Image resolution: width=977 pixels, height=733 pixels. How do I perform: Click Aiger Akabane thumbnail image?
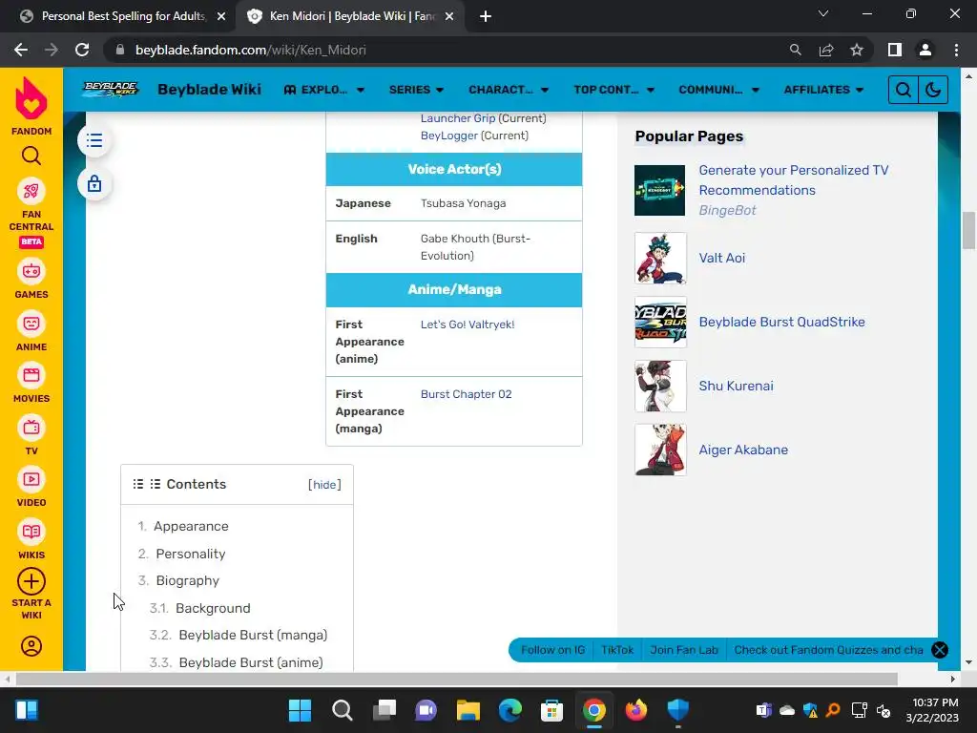click(x=660, y=450)
